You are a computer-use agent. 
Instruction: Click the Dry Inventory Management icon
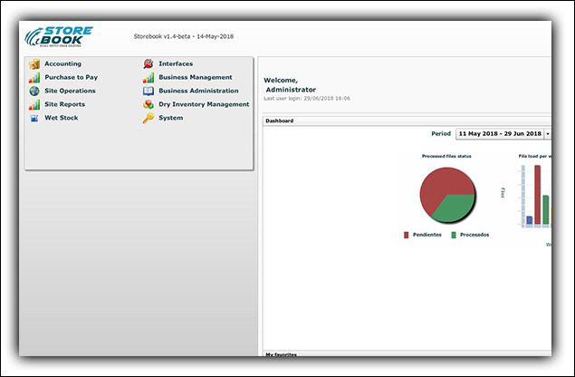[x=149, y=104]
